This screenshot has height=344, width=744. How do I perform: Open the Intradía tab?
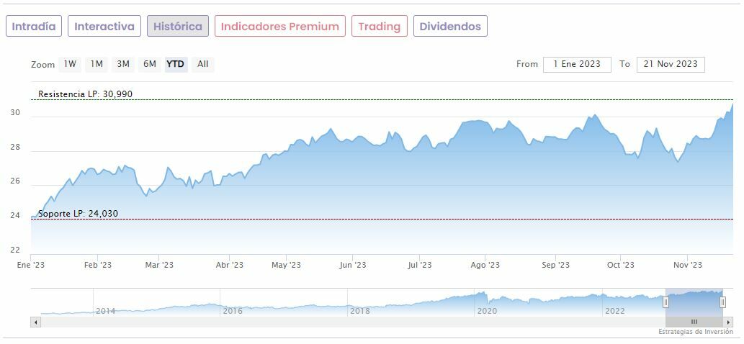pyautogui.click(x=34, y=27)
